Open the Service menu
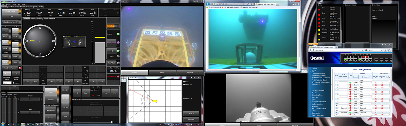 point(24,4)
